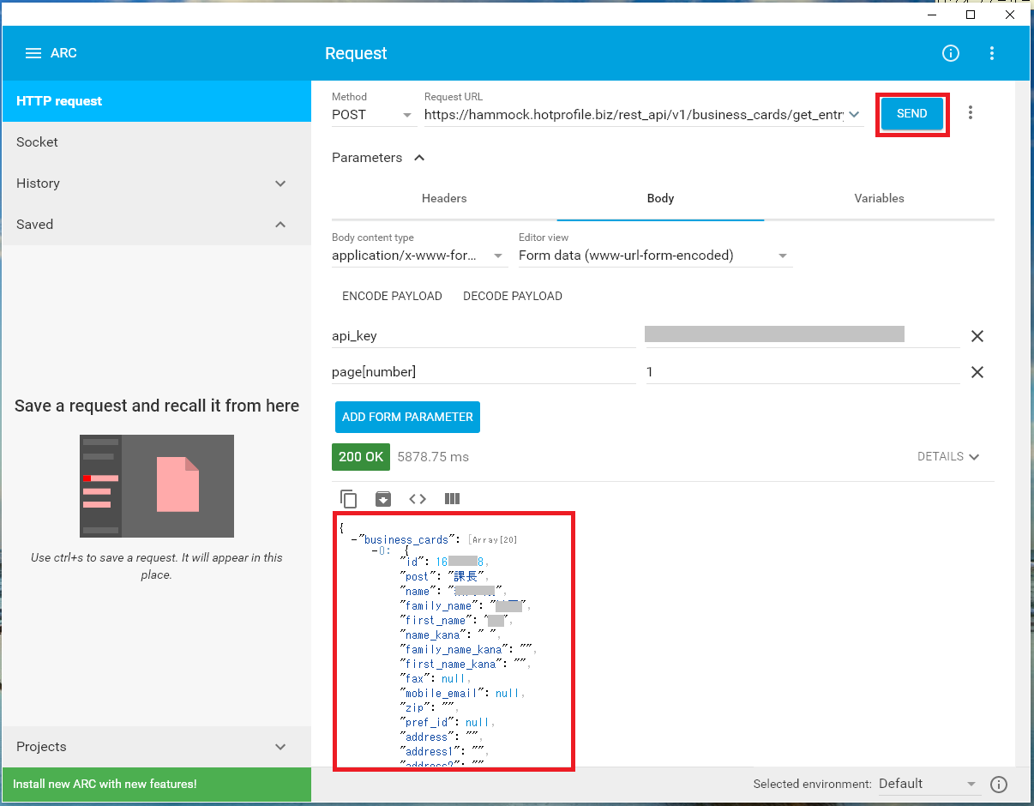Remove the page[number] form parameter
The image size is (1034, 806).
(977, 372)
